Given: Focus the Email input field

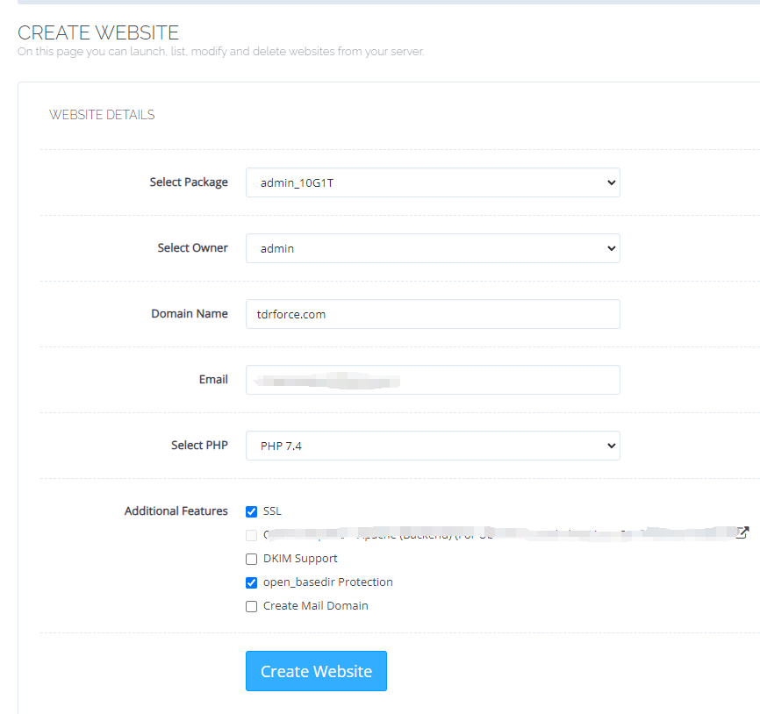Looking at the screenshot, I should (432, 380).
